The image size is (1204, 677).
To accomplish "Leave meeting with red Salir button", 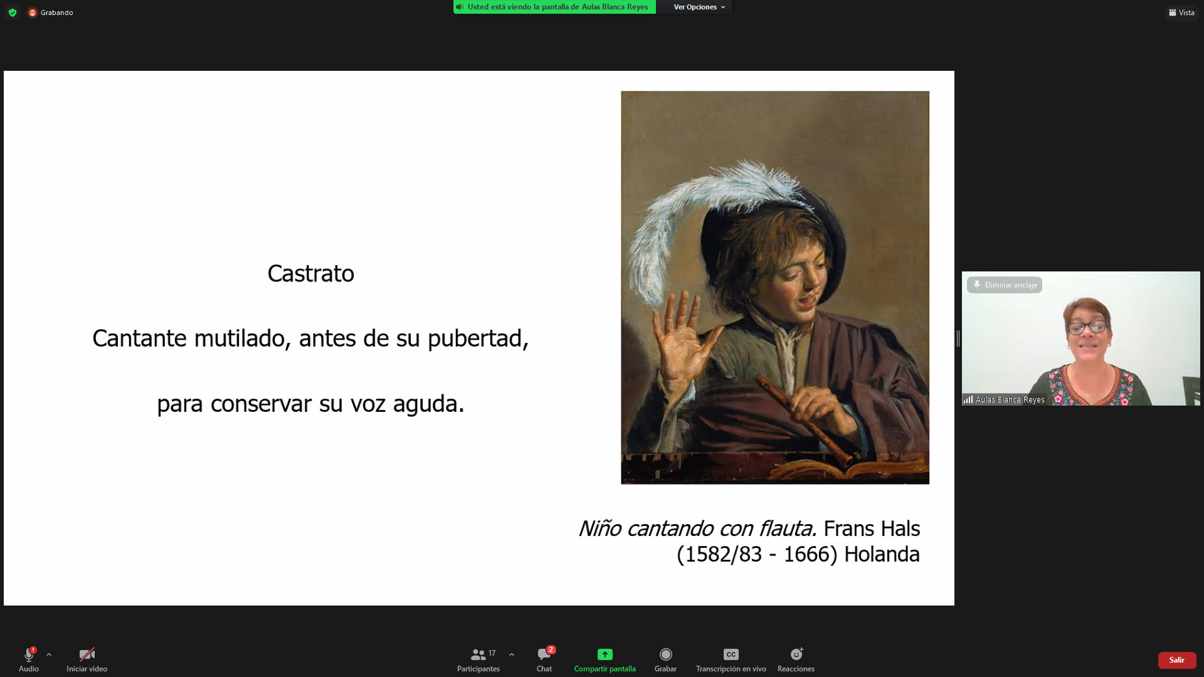I will coord(1176,660).
